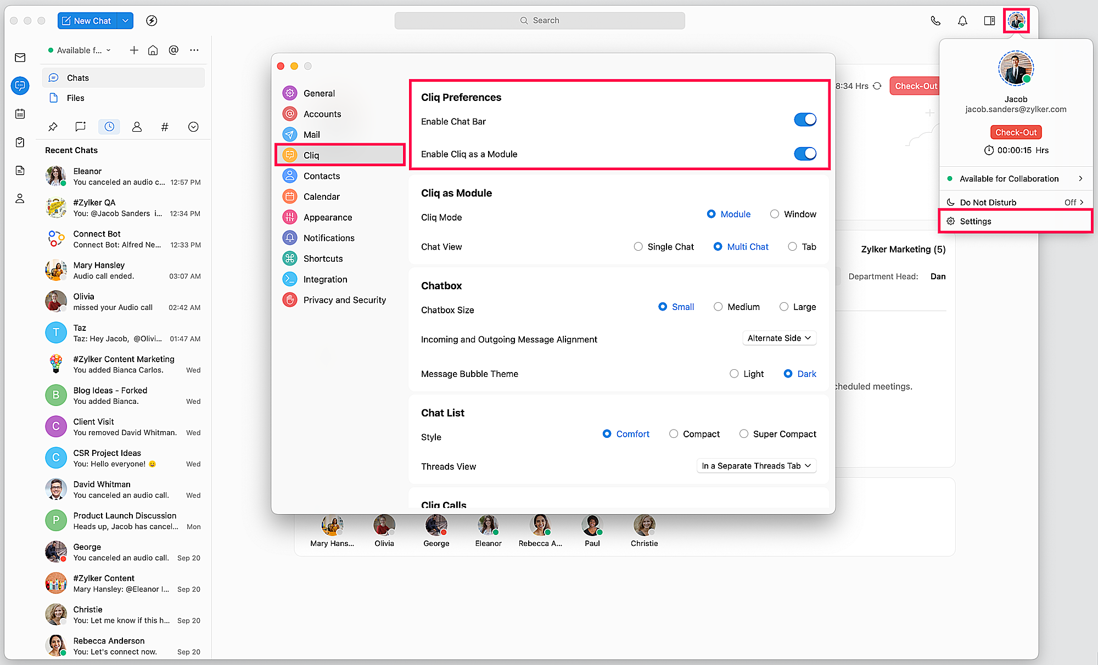This screenshot has width=1098, height=665.
Task: Click the phone call icon in top bar
Action: point(935,21)
